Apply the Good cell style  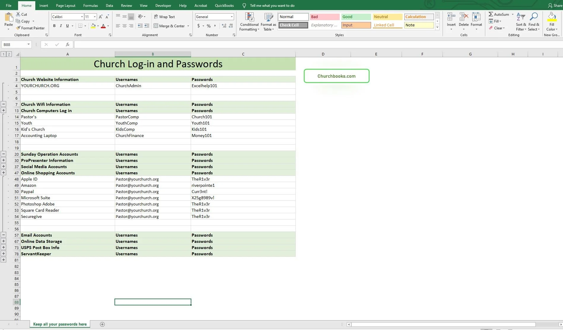(356, 17)
